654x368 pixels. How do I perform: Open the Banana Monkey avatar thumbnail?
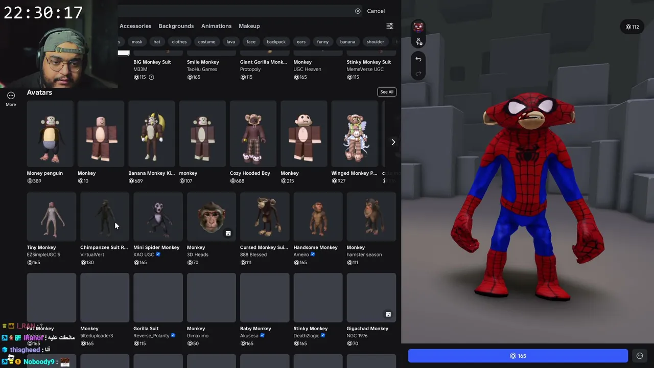click(x=152, y=134)
